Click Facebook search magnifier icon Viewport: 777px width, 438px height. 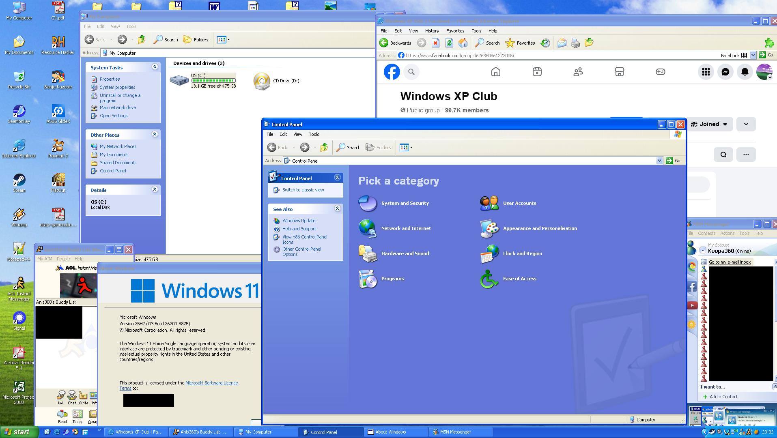[x=411, y=72]
